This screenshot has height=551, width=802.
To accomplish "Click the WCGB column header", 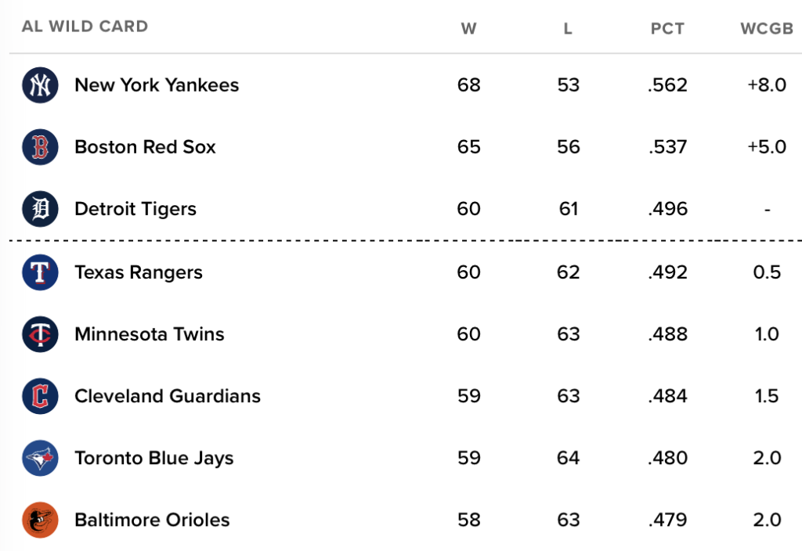I will 767,29.
